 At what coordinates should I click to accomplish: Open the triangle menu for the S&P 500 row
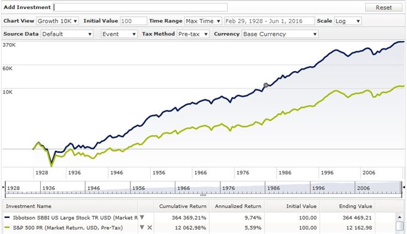[x=142, y=227]
